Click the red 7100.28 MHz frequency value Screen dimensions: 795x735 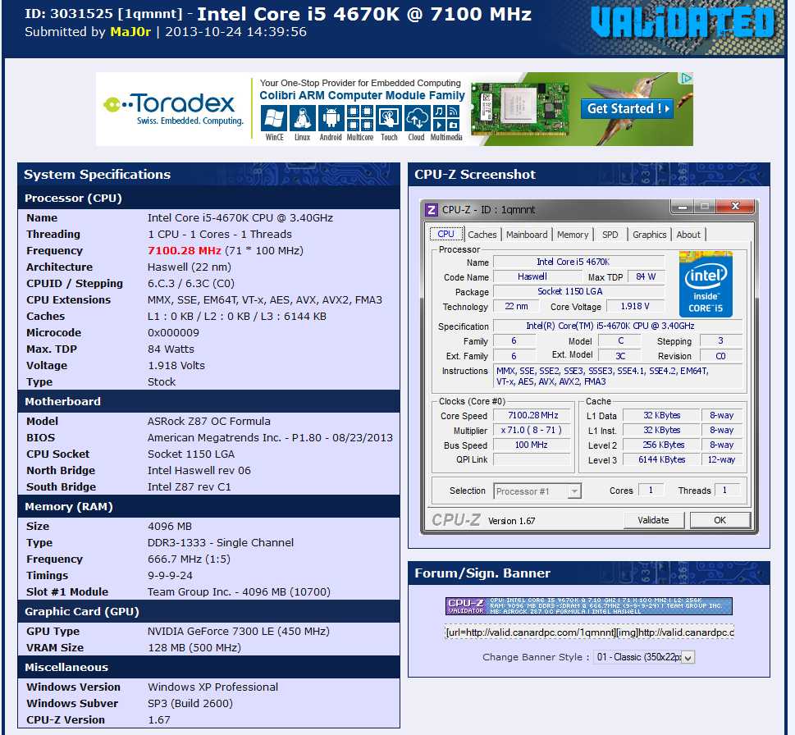(x=184, y=250)
